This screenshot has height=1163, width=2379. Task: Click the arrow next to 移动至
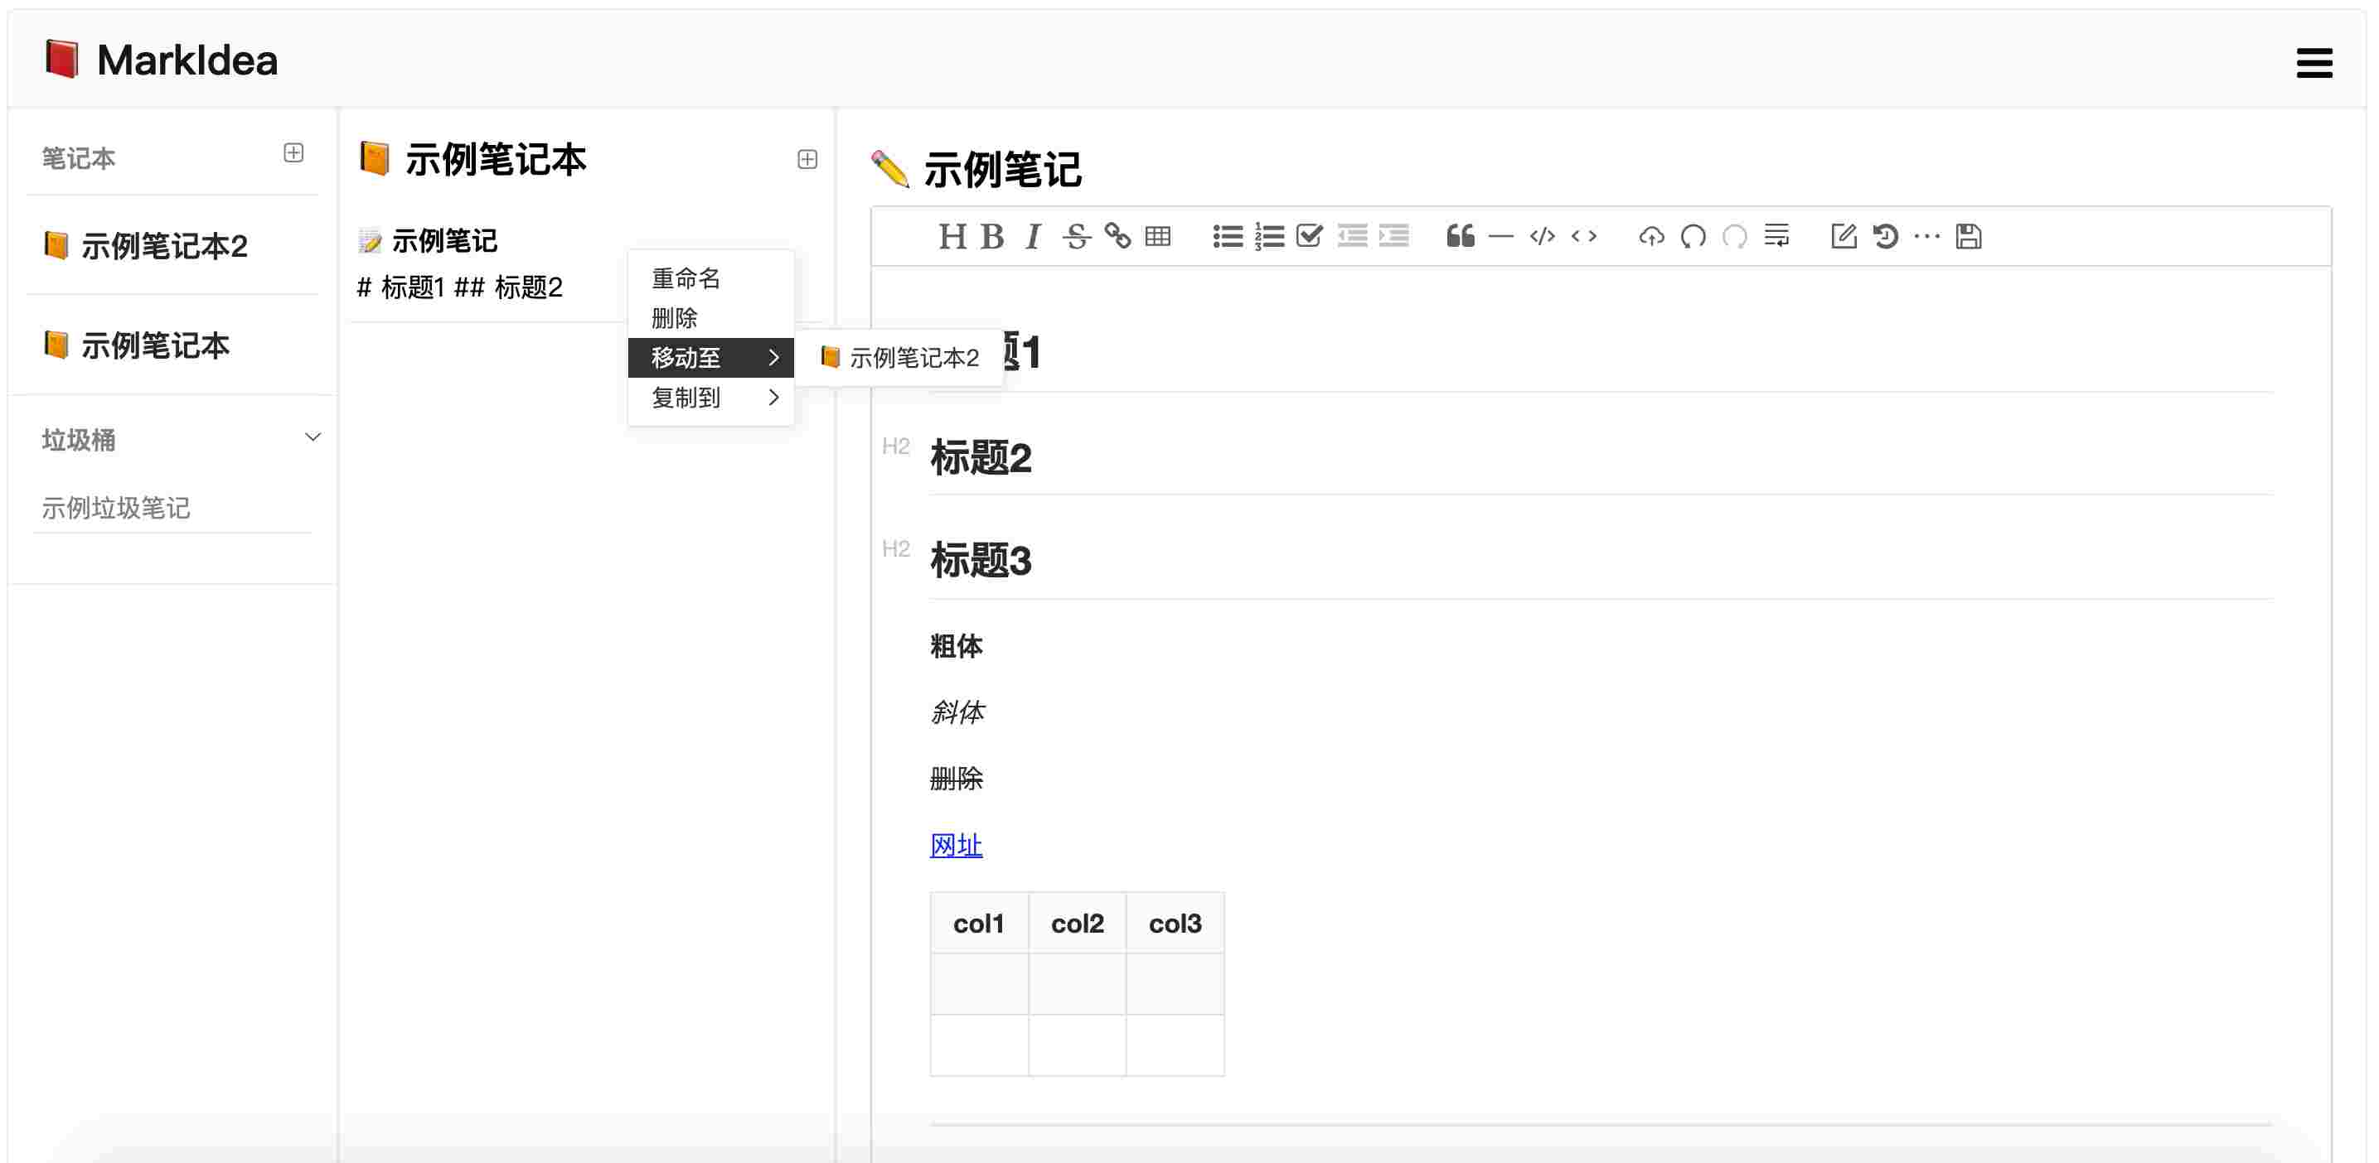point(774,358)
